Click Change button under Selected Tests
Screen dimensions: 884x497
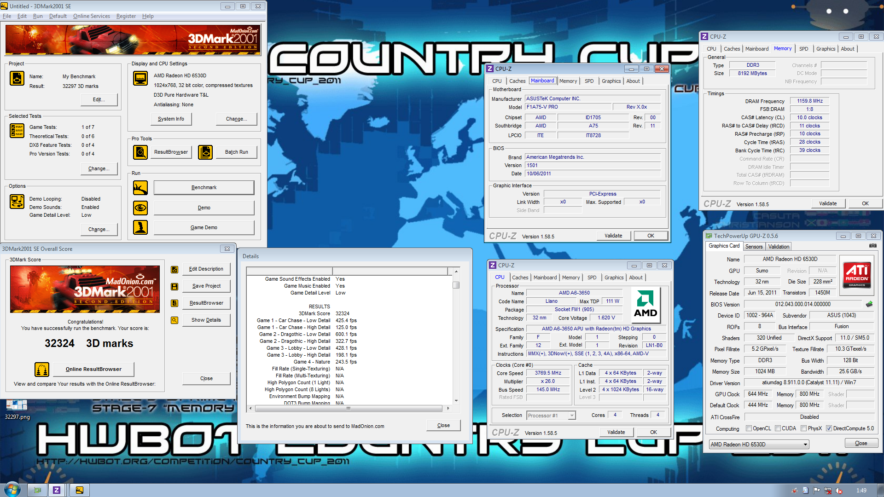point(99,169)
